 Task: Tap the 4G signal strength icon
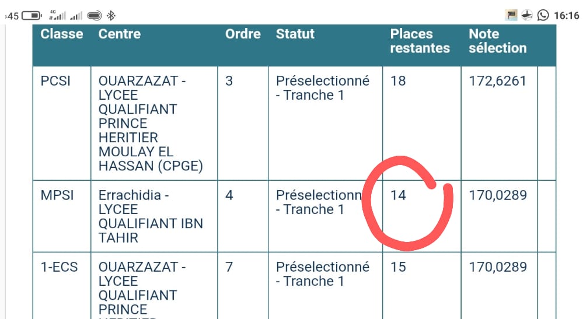56,15
